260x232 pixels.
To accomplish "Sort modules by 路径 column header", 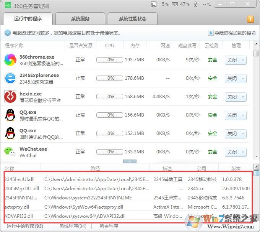I will 95,168.
